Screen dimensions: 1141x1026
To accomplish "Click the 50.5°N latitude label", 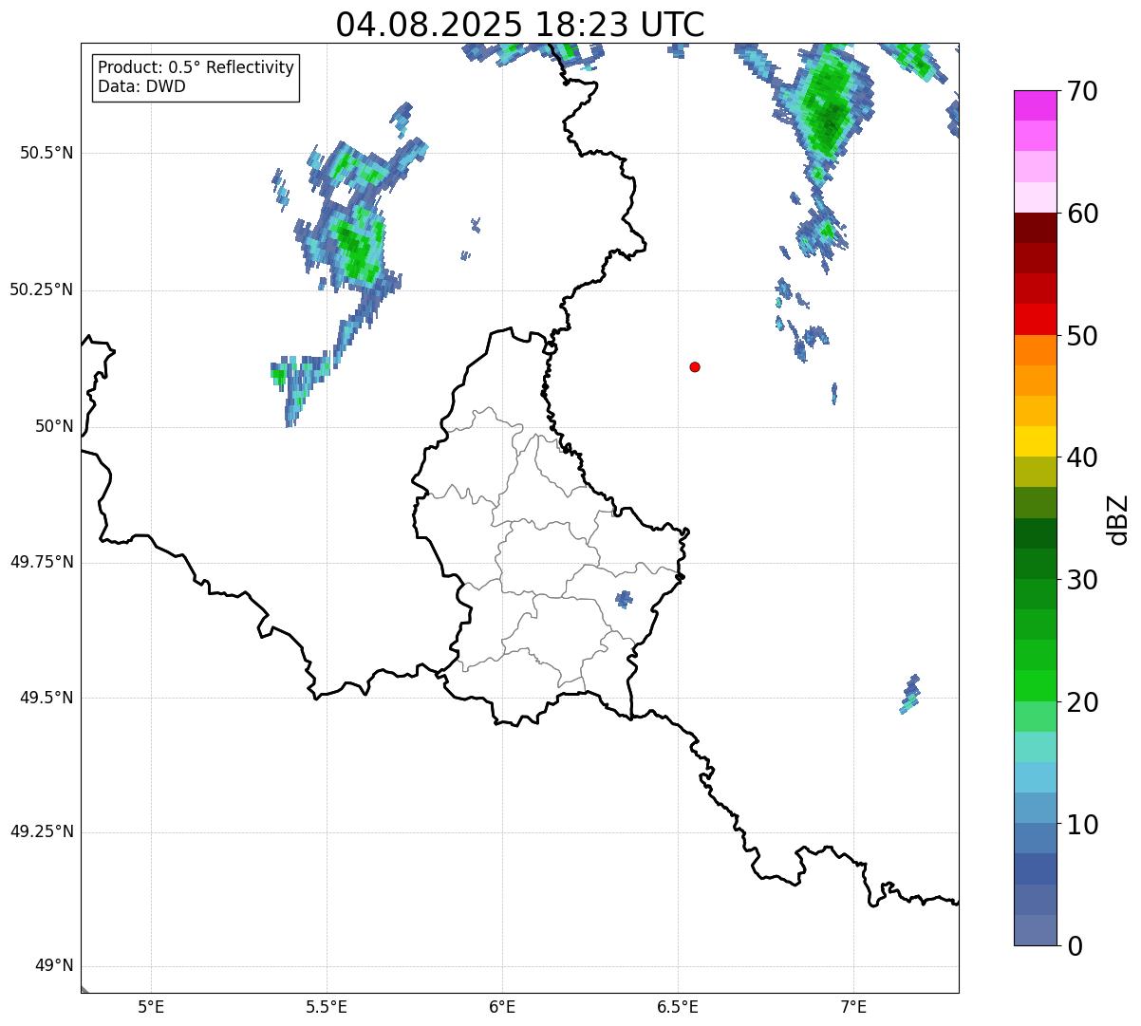I will tap(47, 153).
